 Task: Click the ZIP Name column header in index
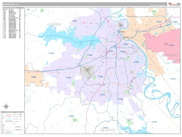coord(11,9)
